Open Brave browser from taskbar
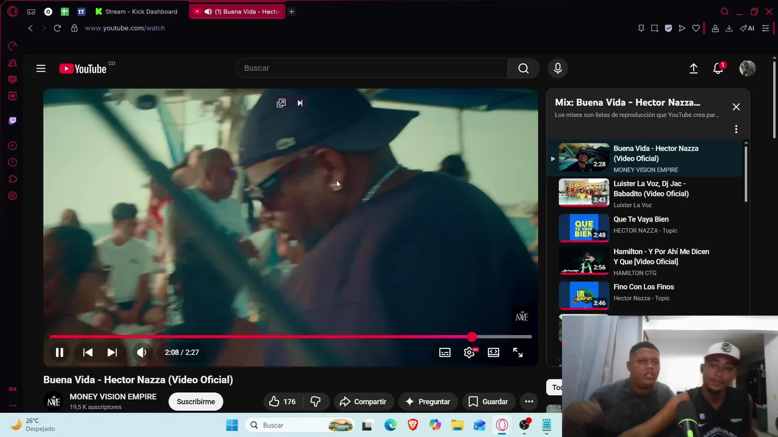This screenshot has height=437, width=778. coord(413,425)
